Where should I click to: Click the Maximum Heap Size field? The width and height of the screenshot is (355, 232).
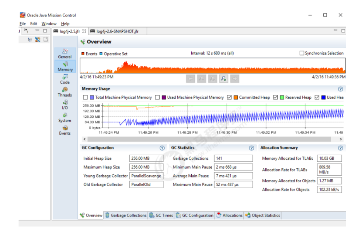pyautogui.click(x=146, y=167)
